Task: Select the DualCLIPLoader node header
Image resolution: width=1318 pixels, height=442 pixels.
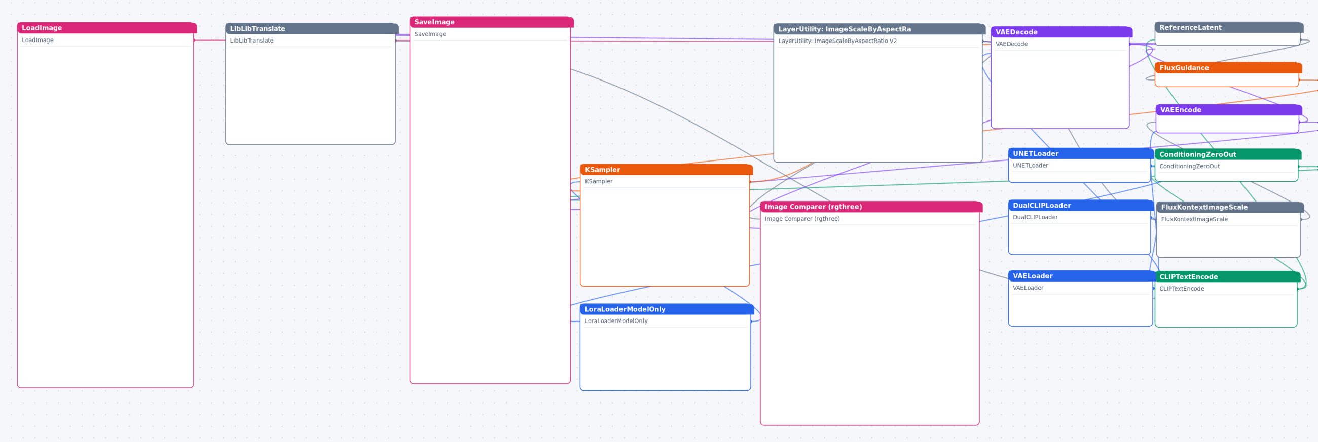Action: pos(1081,206)
